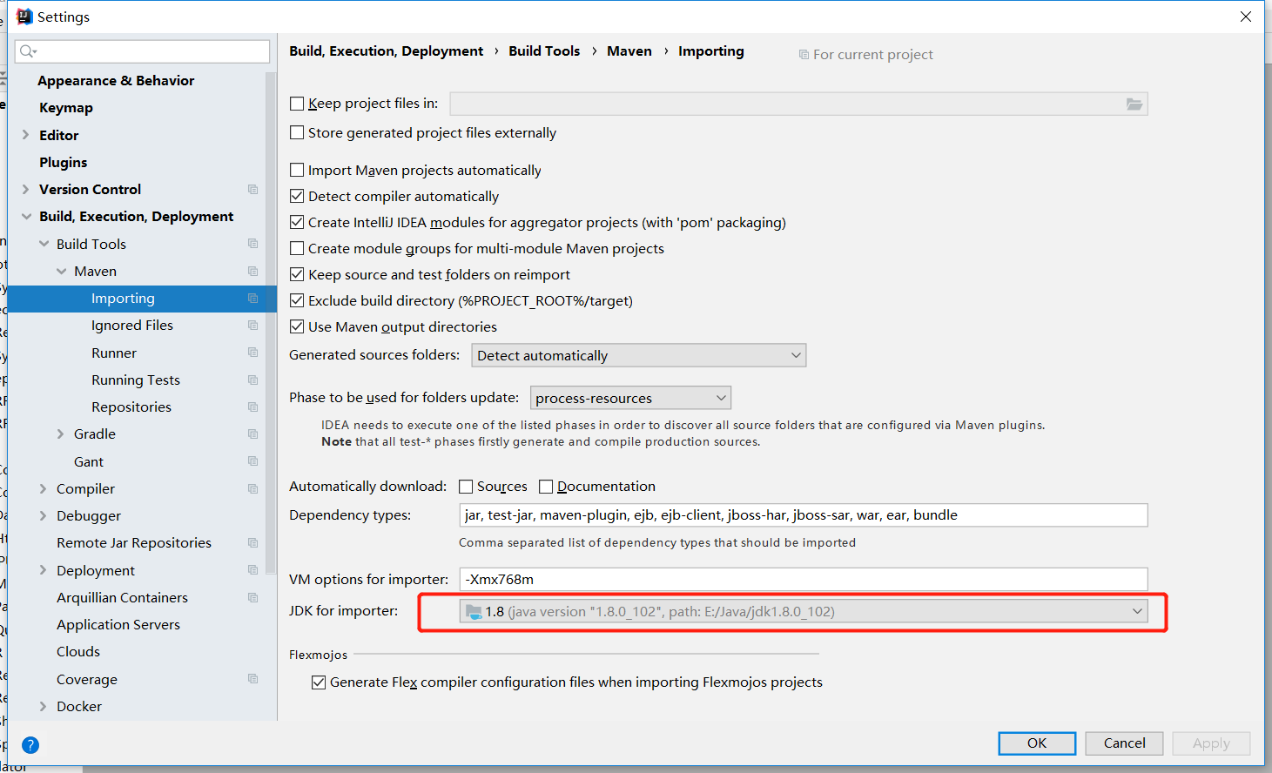Click the folder browse icon for project files
This screenshot has width=1272, height=773.
pos(1134,104)
